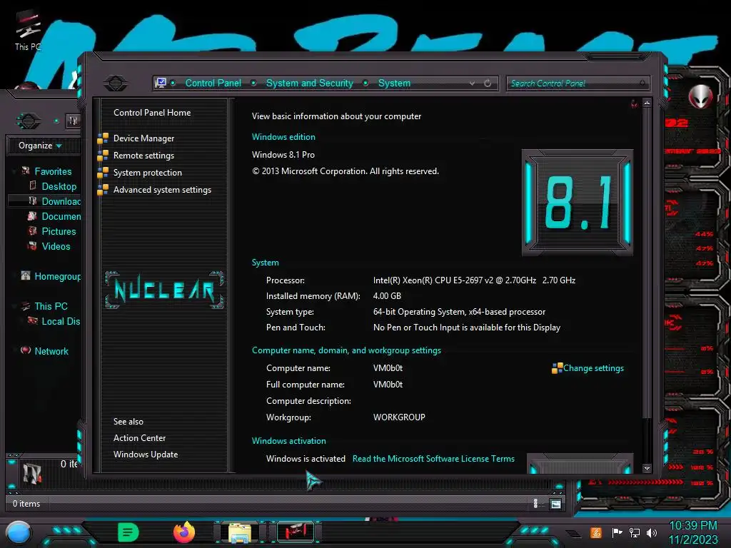Click Change settings link
Screen dimensions: 731x548
coord(593,368)
